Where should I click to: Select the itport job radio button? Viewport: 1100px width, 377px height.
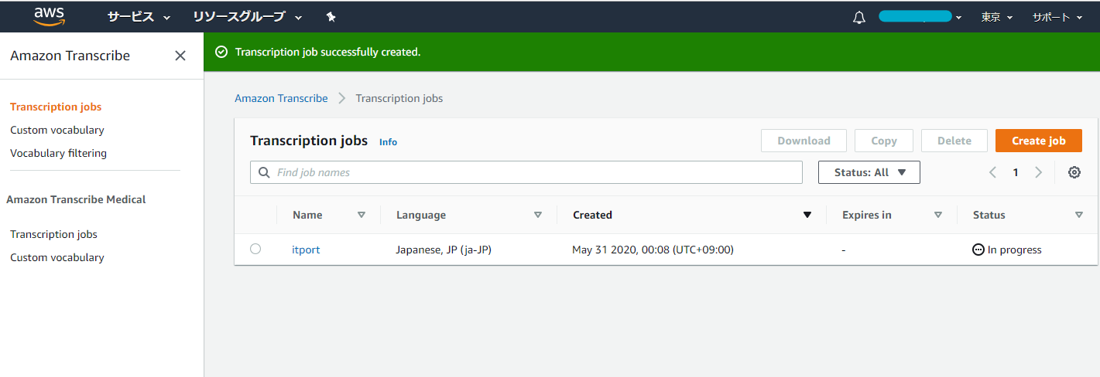click(255, 249)
